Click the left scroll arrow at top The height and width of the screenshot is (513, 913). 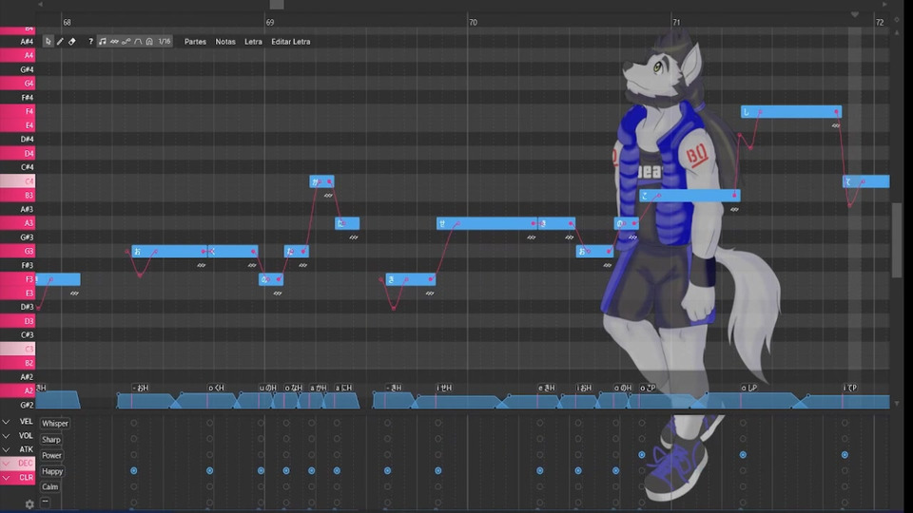point(40,4)
